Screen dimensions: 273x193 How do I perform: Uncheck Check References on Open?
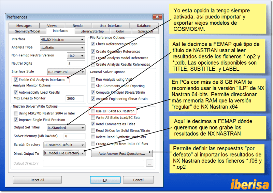tap(93, 44)
